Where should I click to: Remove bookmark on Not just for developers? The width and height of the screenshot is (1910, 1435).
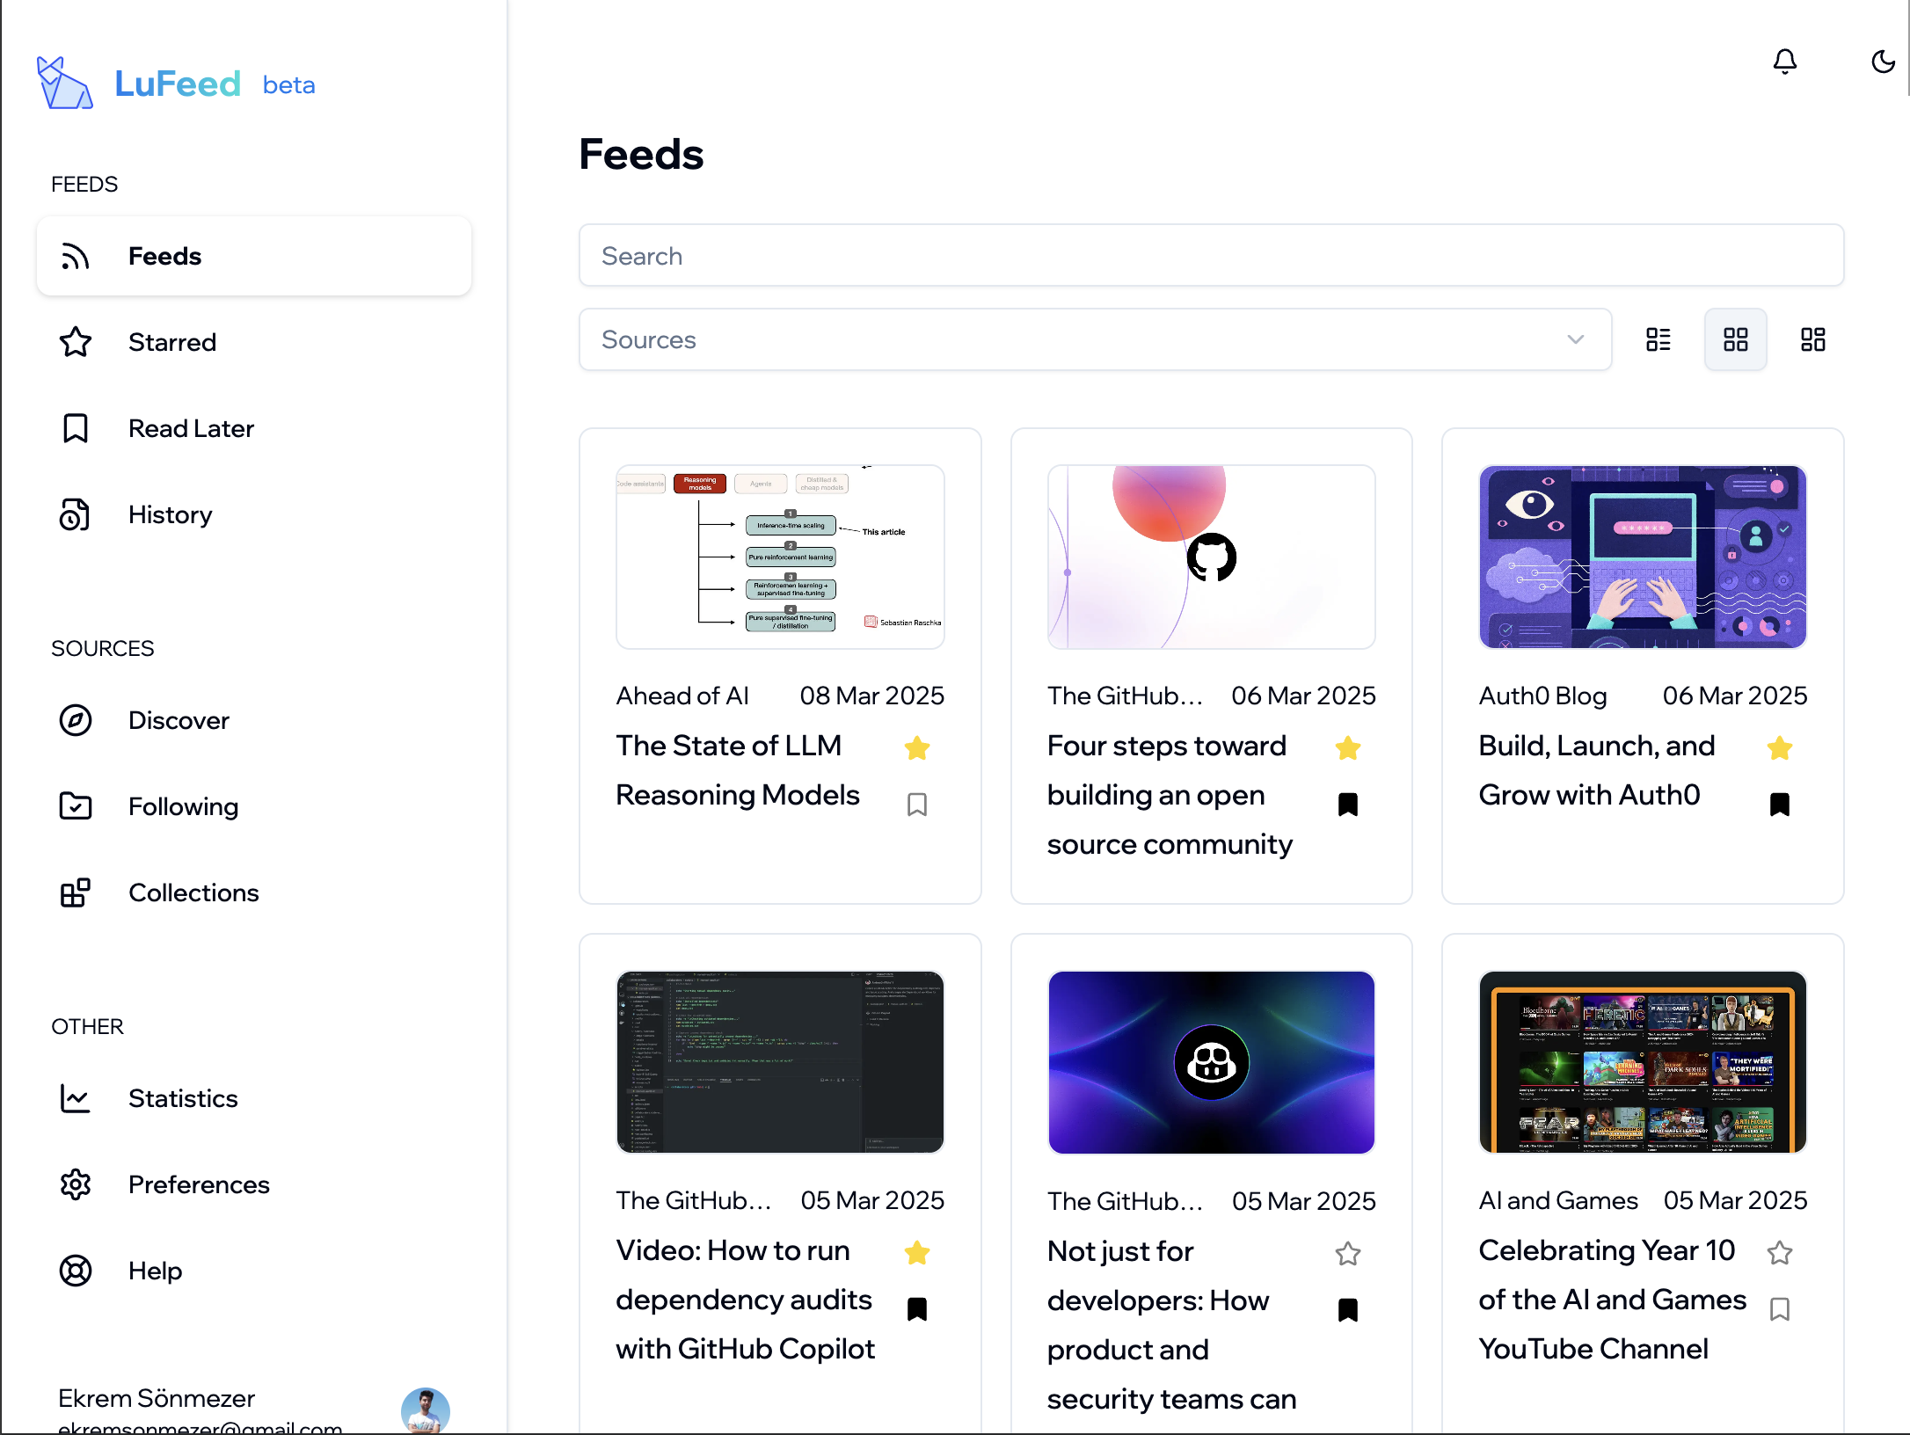tap(1348, 1309)
